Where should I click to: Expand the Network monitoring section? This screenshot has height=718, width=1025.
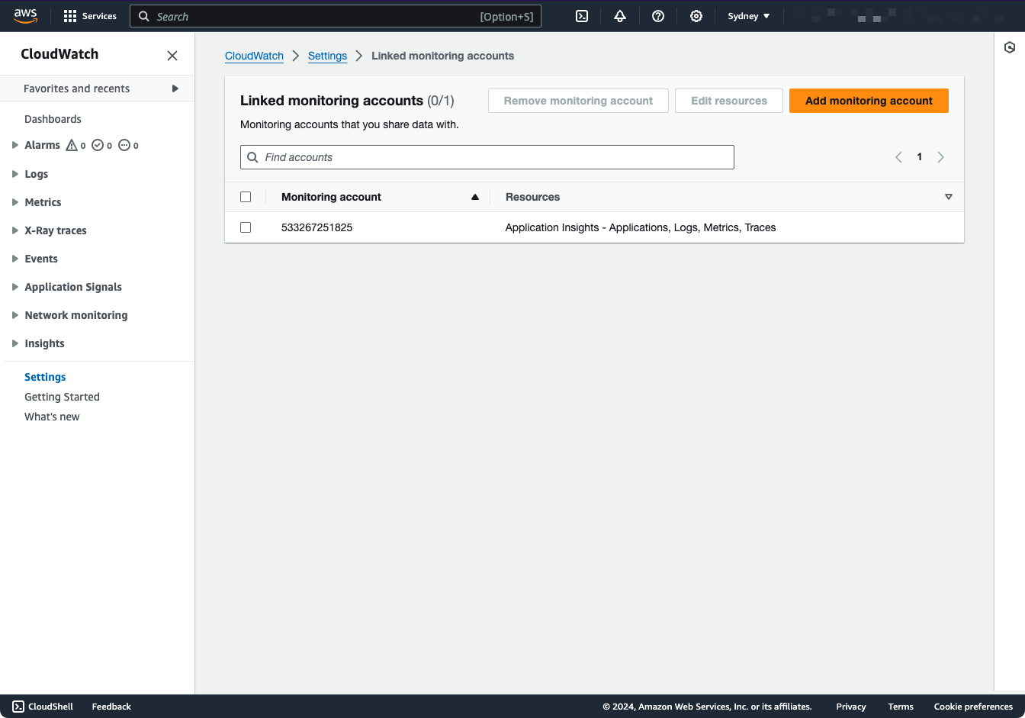(14, 315)
